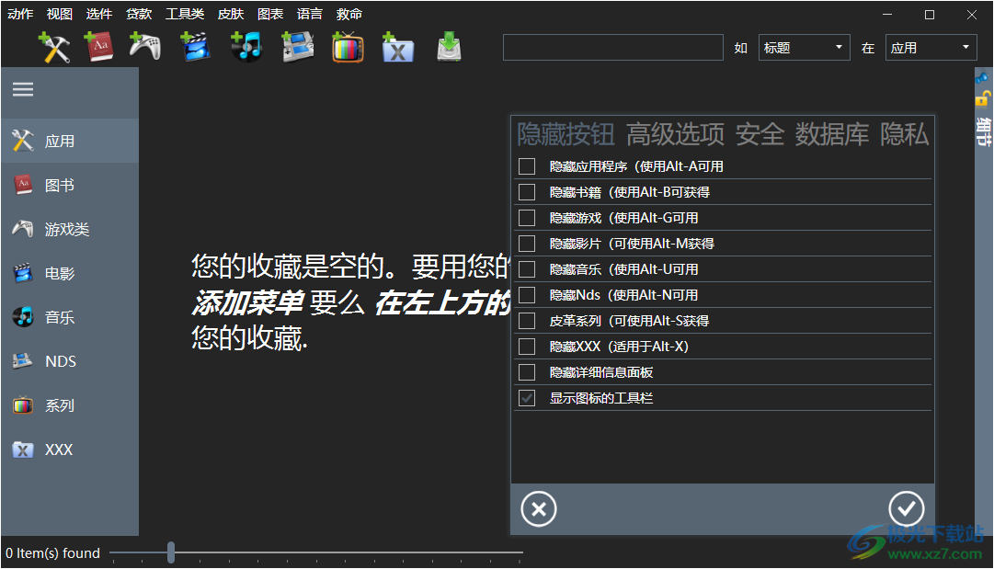Disable the 显示图标的工具栏 option
Screen dimensions: 994x569
coord(526,397)
